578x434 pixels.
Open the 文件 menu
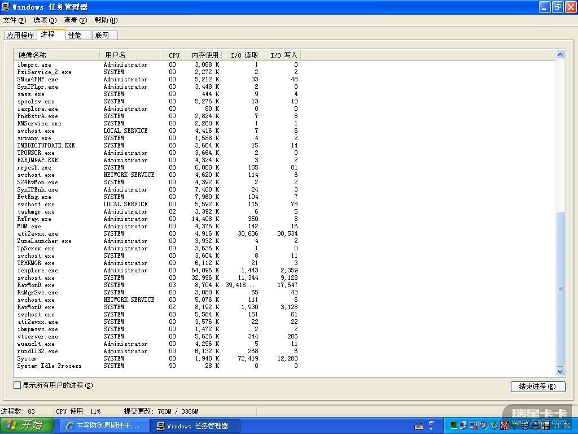[x=14, y=20]
